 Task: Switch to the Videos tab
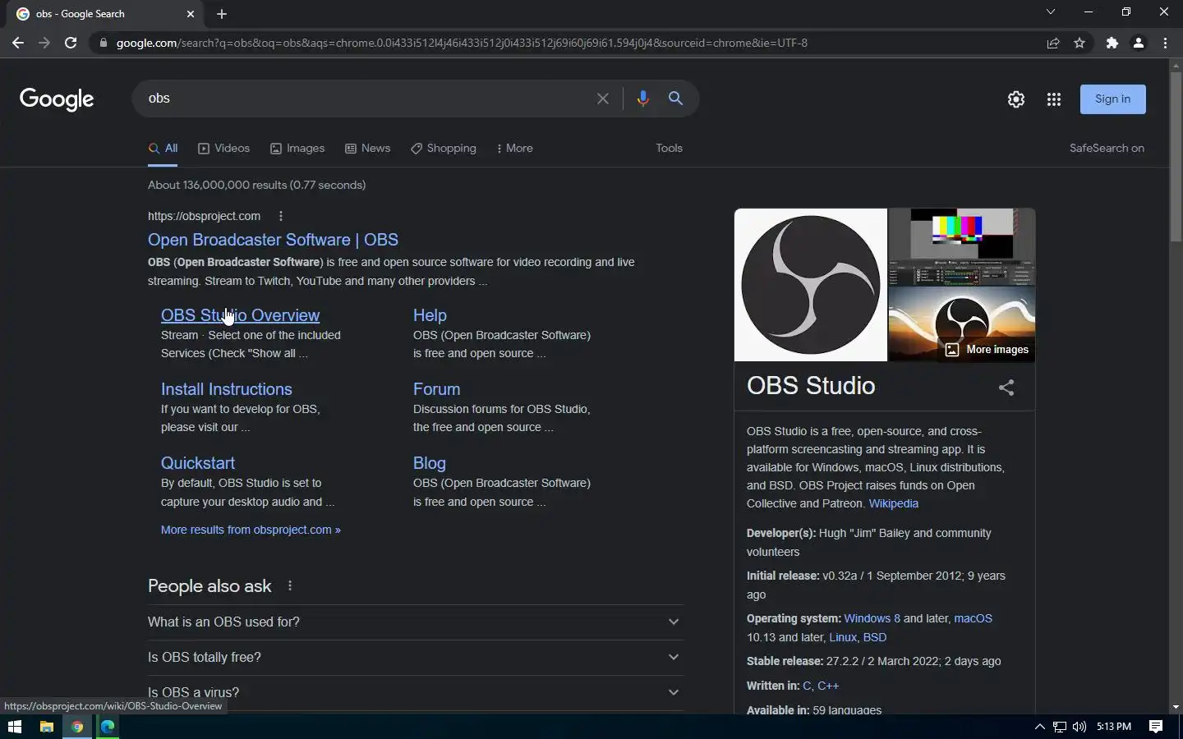223,149
